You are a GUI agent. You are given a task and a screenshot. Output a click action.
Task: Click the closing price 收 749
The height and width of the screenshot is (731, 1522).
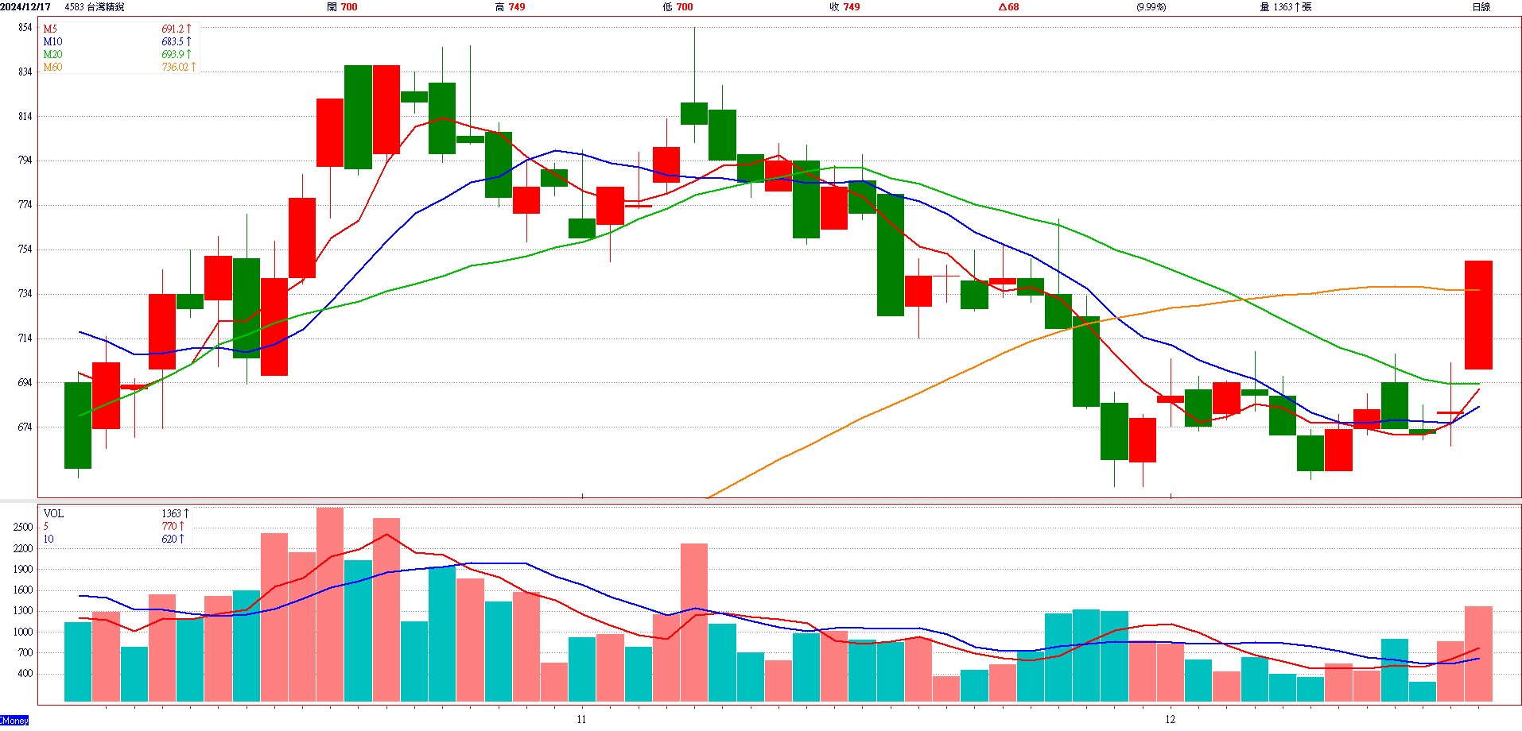tap(844, 7)
